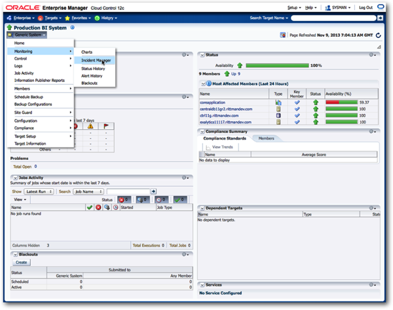Open the coreapplication link
This screenshot has height=310, width=393.
[212, 102]
